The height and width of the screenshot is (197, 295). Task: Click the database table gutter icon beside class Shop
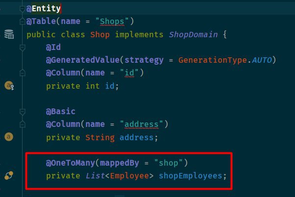coord(9,34)
